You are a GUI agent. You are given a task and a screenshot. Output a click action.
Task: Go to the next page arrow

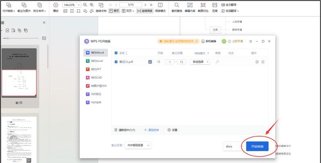click(x=145, y=5)
